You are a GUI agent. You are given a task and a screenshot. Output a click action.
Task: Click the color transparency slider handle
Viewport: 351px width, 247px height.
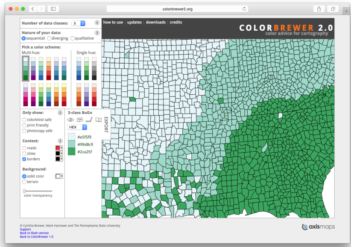(x=24, y=191)
